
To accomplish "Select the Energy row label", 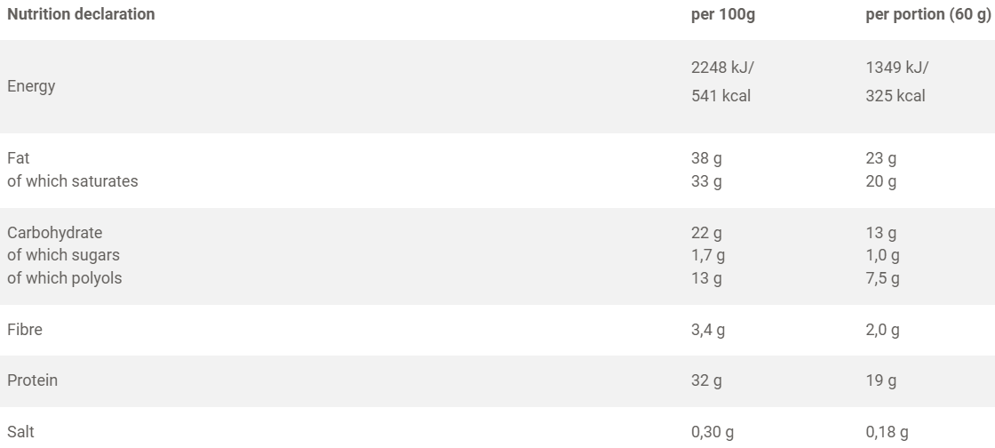I will click(31, 86).
